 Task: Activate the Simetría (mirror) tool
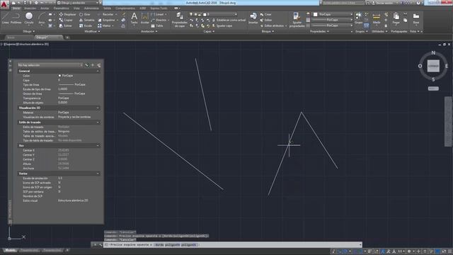pyautogui.click(x=86, y=20)
